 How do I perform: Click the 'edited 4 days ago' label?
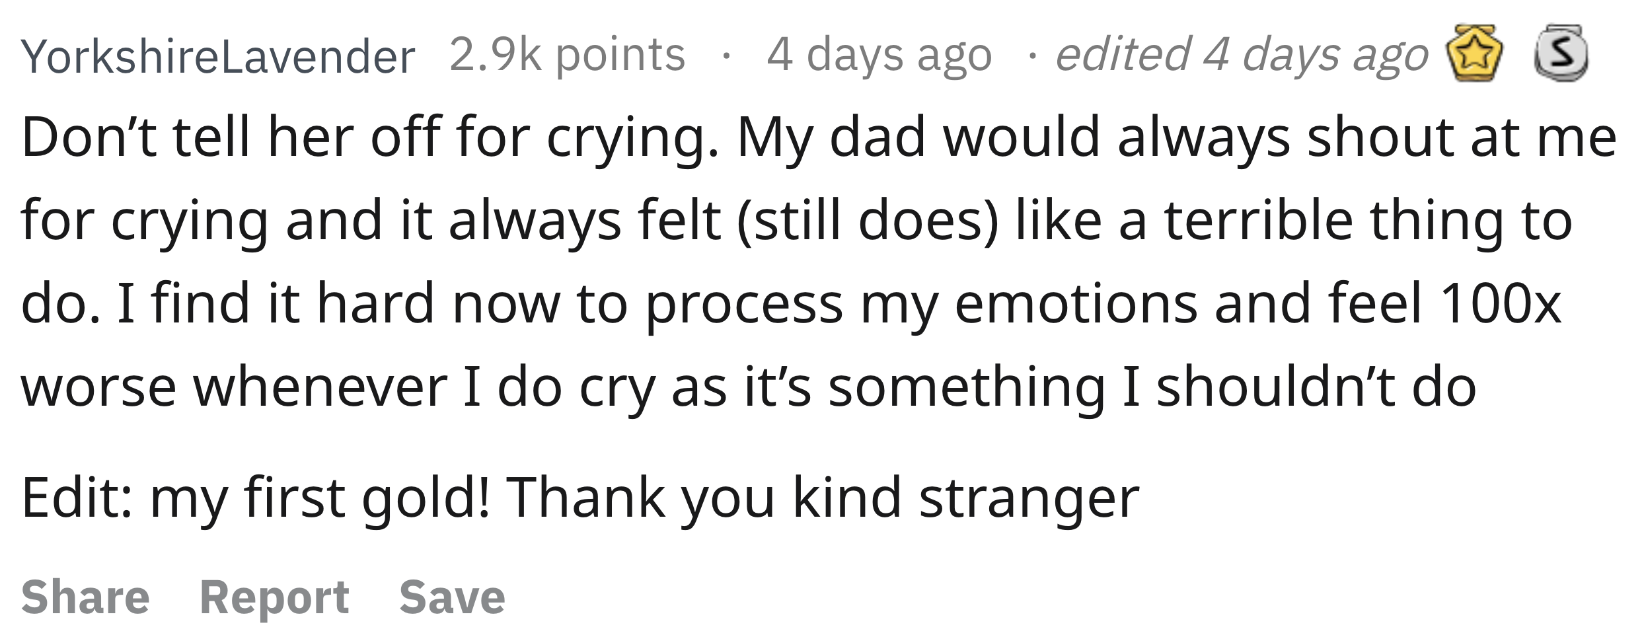point(1242,55)
